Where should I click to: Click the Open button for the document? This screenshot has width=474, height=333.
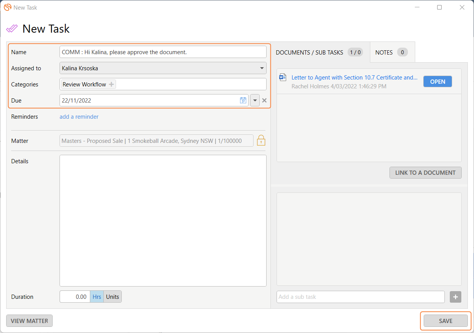tap(438, 81)
